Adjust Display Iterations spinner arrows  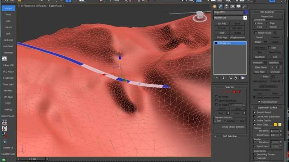coord(281,131)
